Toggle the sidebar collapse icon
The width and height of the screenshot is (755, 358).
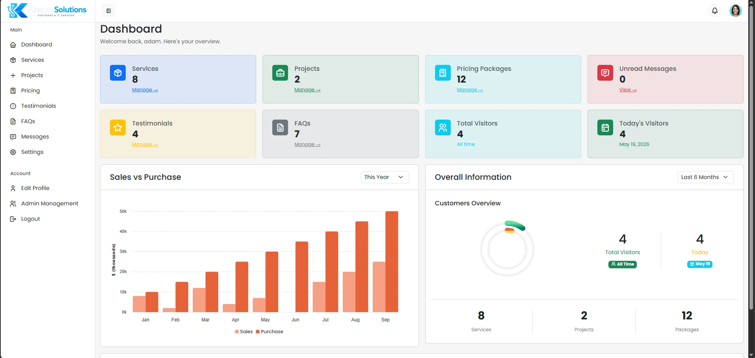pos(108,11)
